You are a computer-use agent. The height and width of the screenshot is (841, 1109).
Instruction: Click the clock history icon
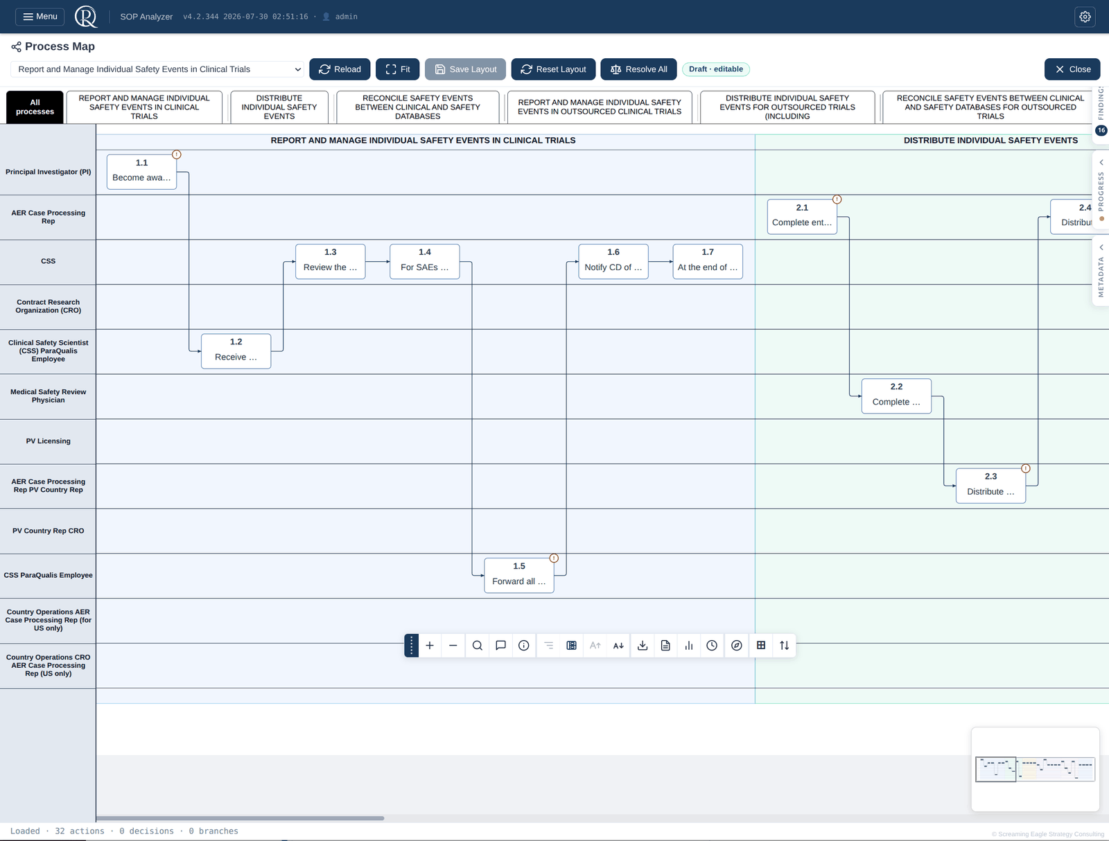pos(712,645)
